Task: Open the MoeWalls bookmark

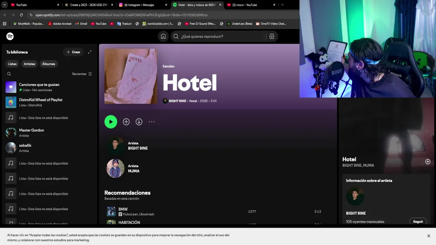Action: [x=28, y=24]
